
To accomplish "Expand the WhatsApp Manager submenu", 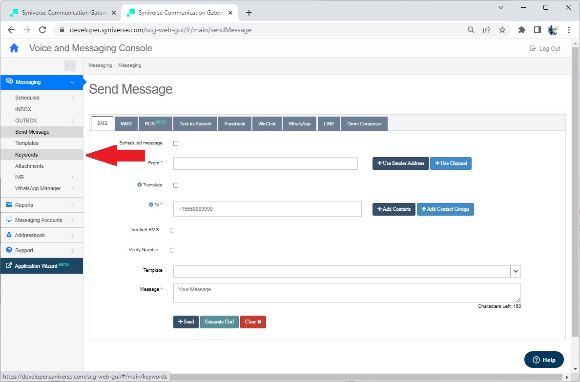I will coord(72,189).
